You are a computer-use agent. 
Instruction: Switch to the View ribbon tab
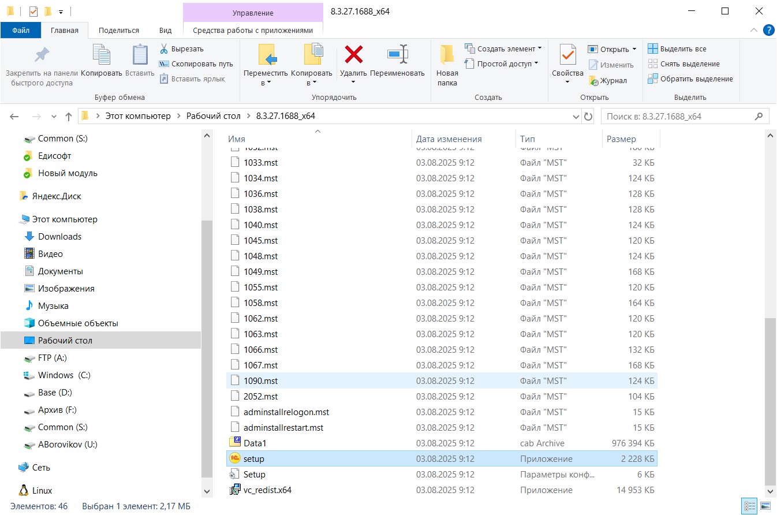[165, 30]
